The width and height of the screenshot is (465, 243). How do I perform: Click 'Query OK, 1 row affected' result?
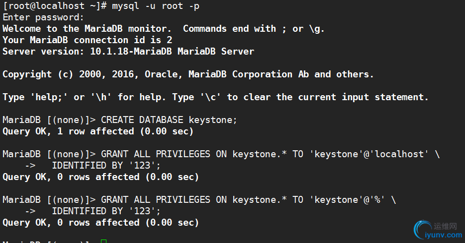[98, 131]
